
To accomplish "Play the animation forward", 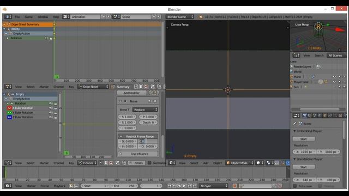I will [x=184, y=186].
